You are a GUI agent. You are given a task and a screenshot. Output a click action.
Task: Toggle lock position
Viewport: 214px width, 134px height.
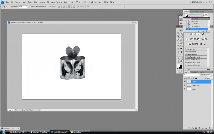(194, 78)
